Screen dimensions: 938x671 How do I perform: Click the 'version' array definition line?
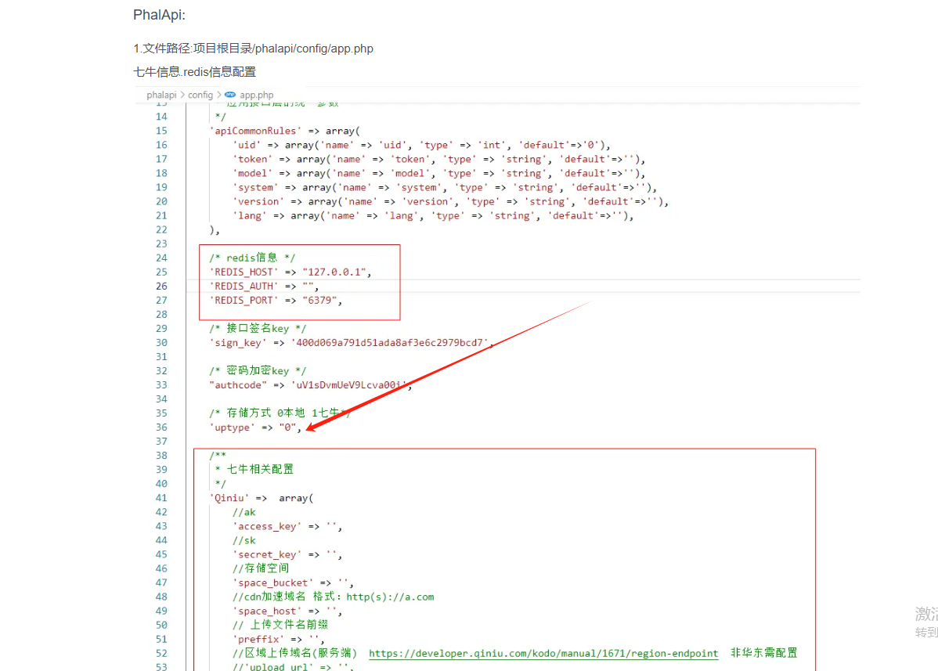(450, 201)
